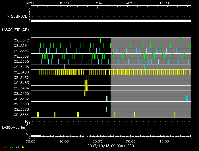Click the green marker in OS_3568 row
This screenshot has height=151, width=199.
(x=100, y=104)
